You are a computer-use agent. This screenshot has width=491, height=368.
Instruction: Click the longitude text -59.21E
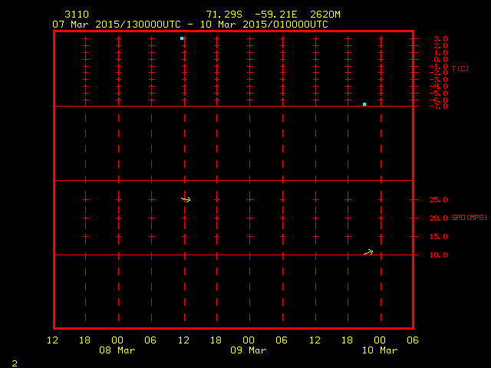point(275,15)
